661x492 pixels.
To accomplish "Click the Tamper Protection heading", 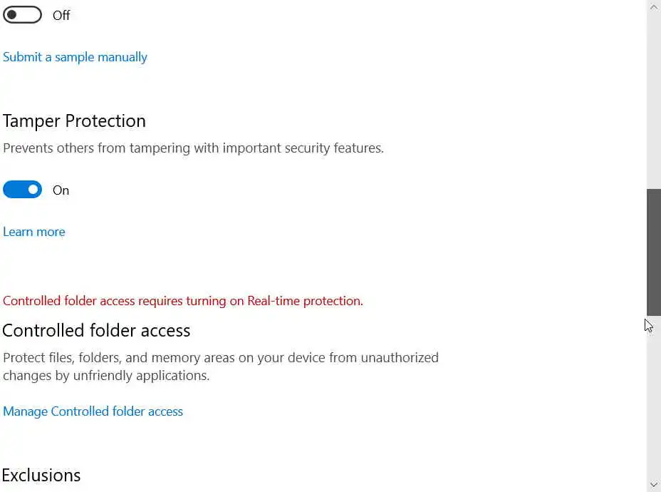I will pos(74,121).
